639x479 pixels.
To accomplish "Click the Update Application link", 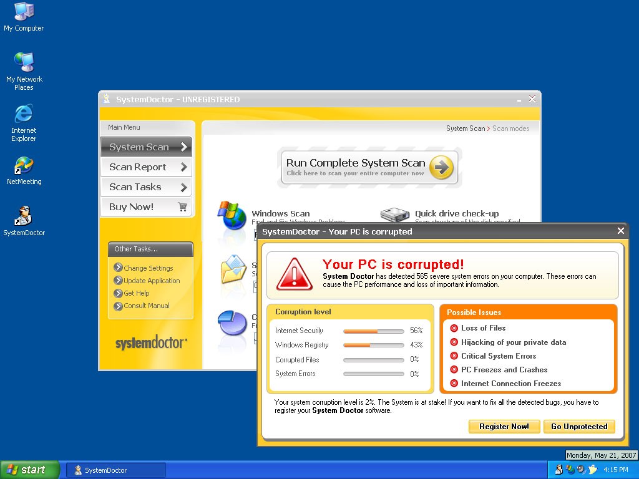I will click(x=151, y=281).
